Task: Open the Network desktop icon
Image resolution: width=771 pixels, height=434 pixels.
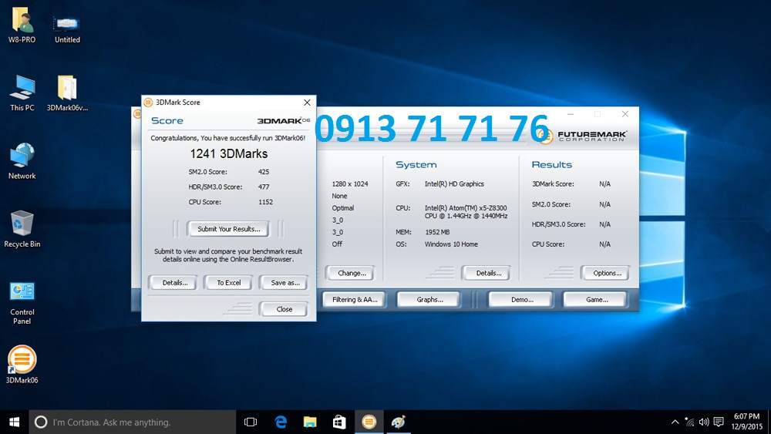Action: pyautogui.click(x=22, y=161)
